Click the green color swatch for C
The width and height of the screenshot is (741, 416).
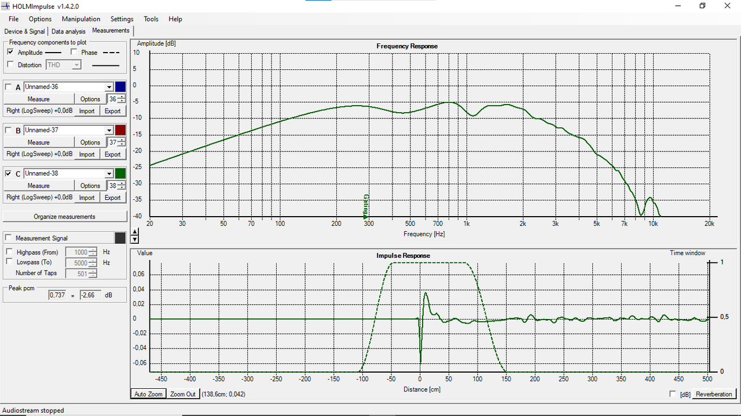pyautogui.click(x=120, y=174)
